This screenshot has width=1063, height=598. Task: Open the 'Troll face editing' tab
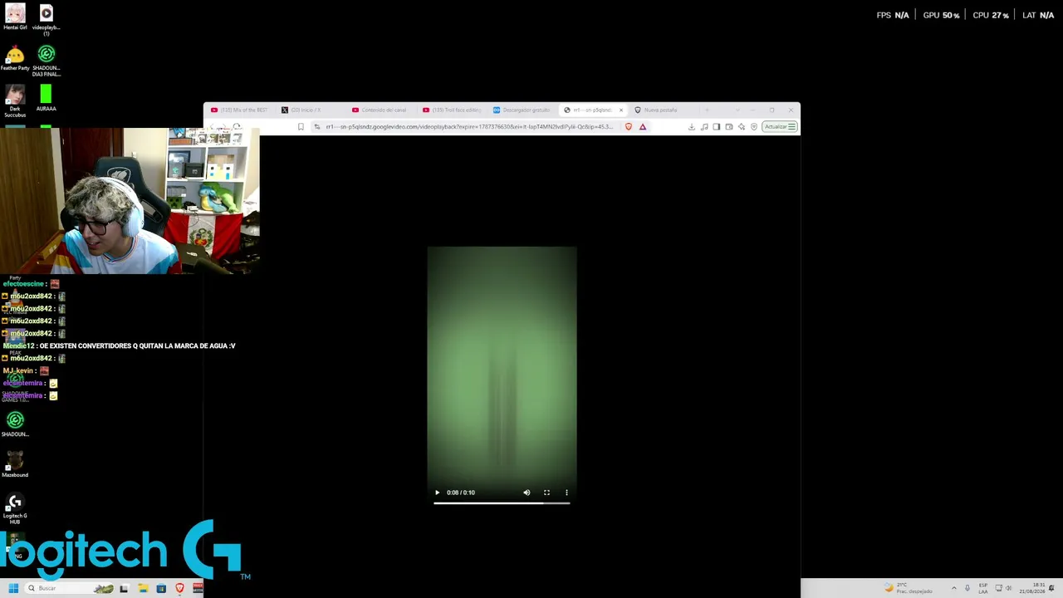click(x=452, y=110)
